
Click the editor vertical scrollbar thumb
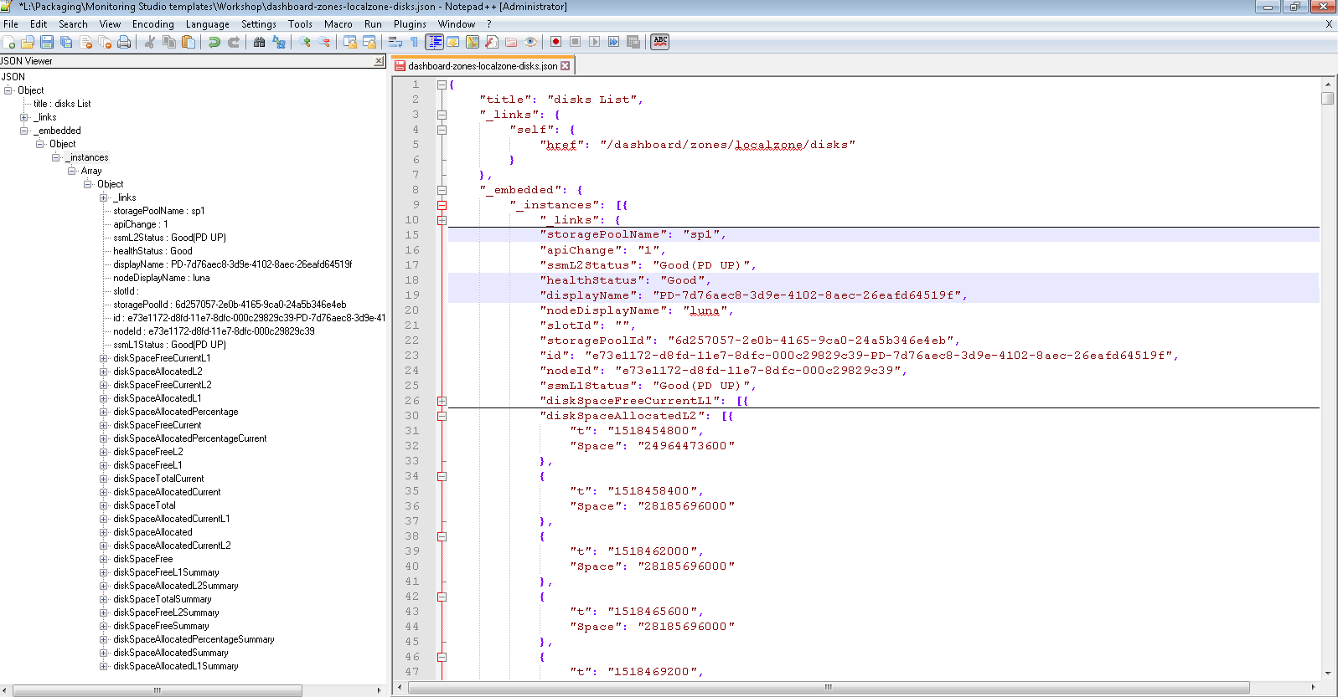1328,98
